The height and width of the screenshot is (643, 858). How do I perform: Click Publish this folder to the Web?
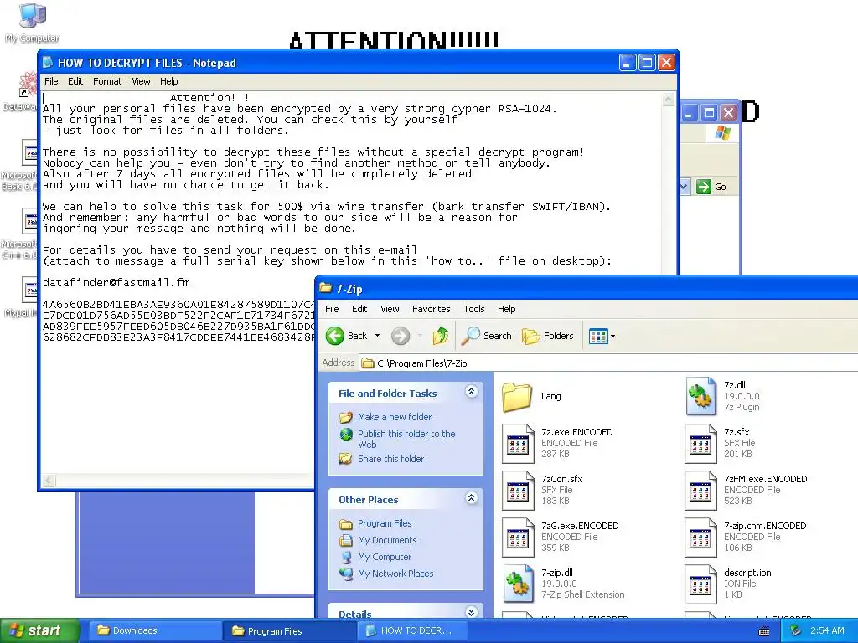coord(406,439)
